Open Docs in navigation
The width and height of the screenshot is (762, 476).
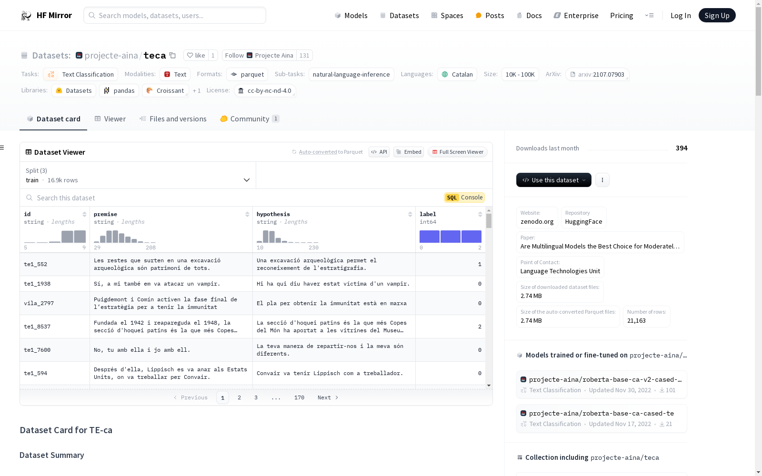coord(529,16)
